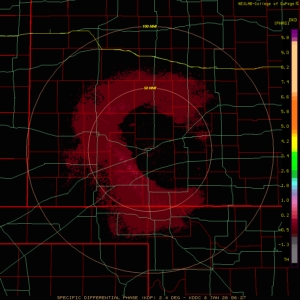Click the gray bottom segment of the color bar
300x300 pixels.
coord(294,255)
